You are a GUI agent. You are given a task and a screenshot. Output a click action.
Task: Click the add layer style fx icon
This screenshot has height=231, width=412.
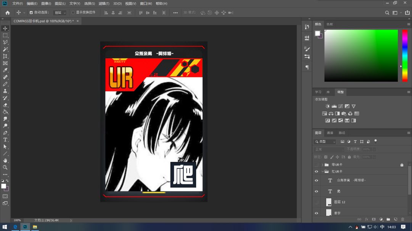pos(367,219)
